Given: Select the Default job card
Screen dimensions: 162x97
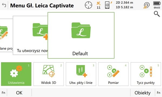Looking at the screenshot, I should pyautogui.click(x=81, y=35).
